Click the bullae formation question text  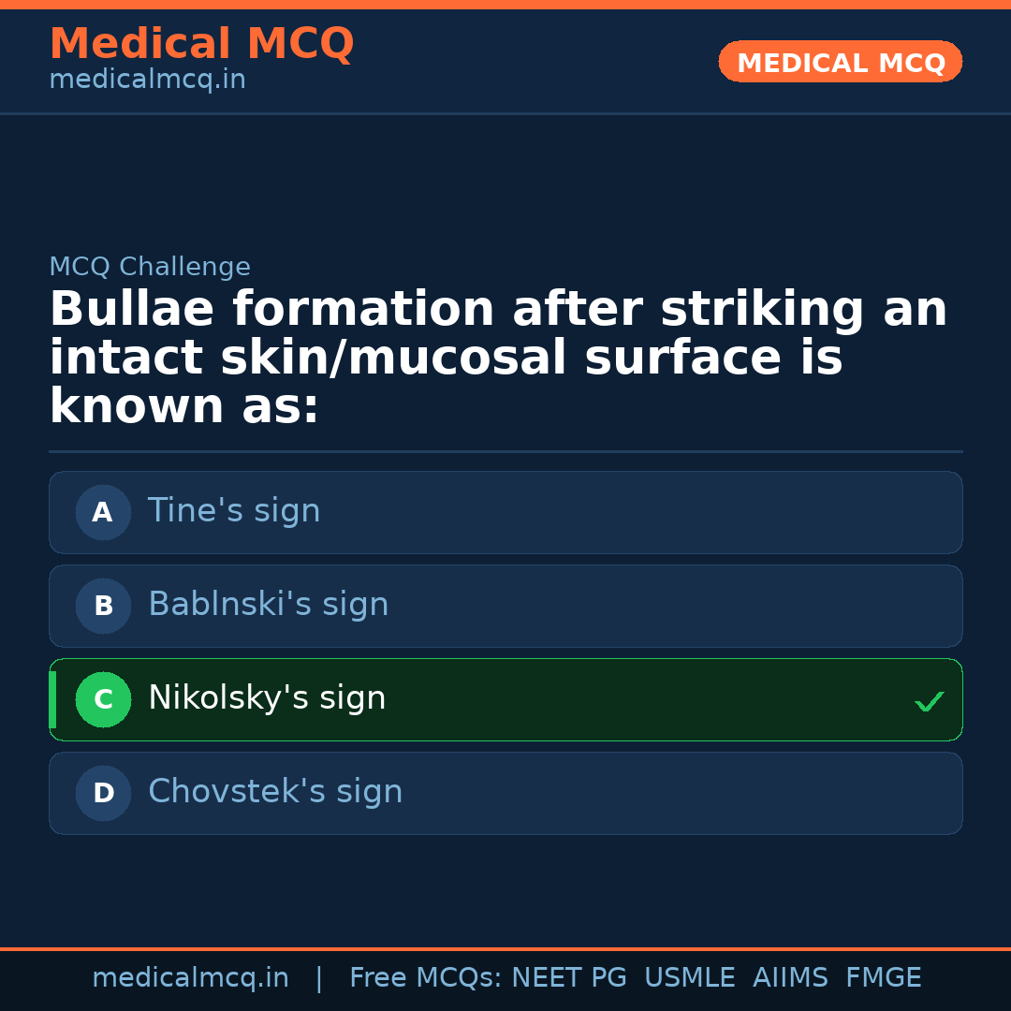pos(496,359)
